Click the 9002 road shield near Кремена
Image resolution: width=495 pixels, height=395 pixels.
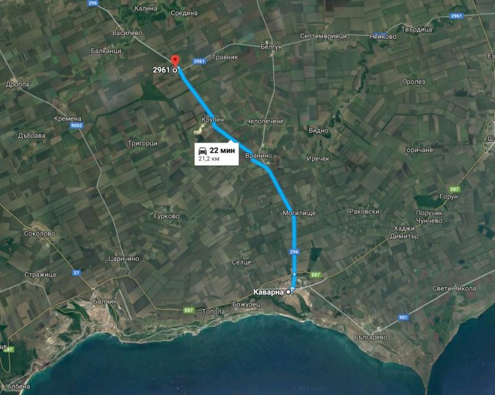(x=76, y=126)
